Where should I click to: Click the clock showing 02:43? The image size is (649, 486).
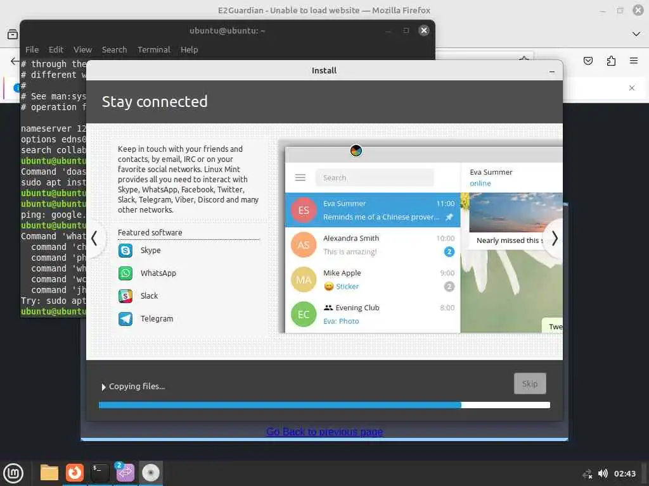point(624,473)
